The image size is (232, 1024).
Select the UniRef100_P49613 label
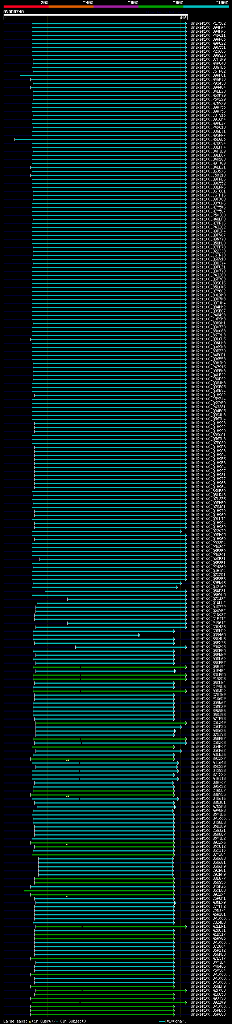tap(208, 127)
